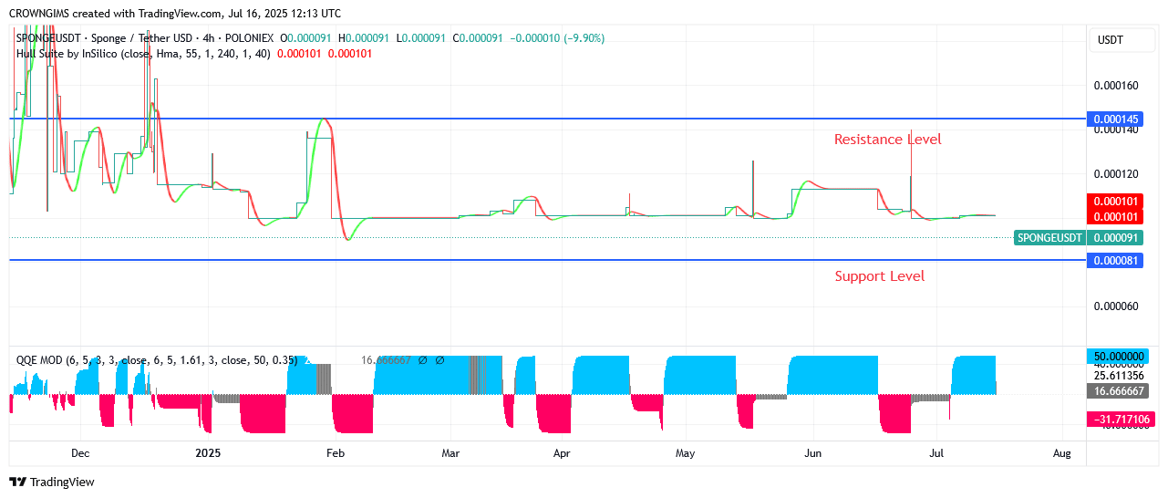Click the 16.666667 value in QQE legend

[388, 360]
